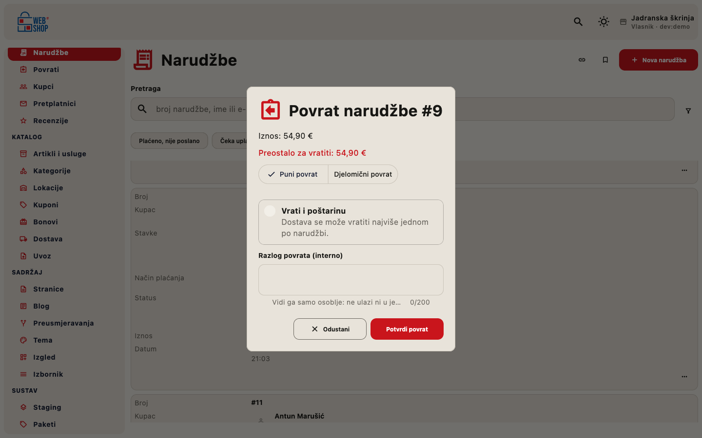The height and width of the screenshot is (438, 702).
Task: Select the Narudžbe sidebar item
Action: 64,54
